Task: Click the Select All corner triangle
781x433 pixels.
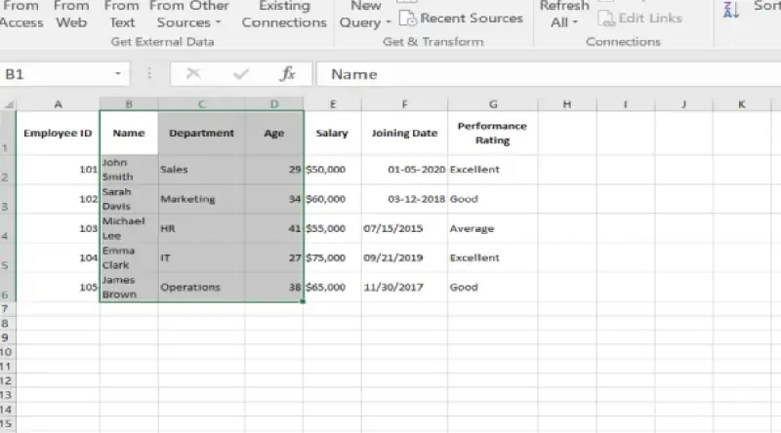Action: pyautogui.click(x=9, y=104)
